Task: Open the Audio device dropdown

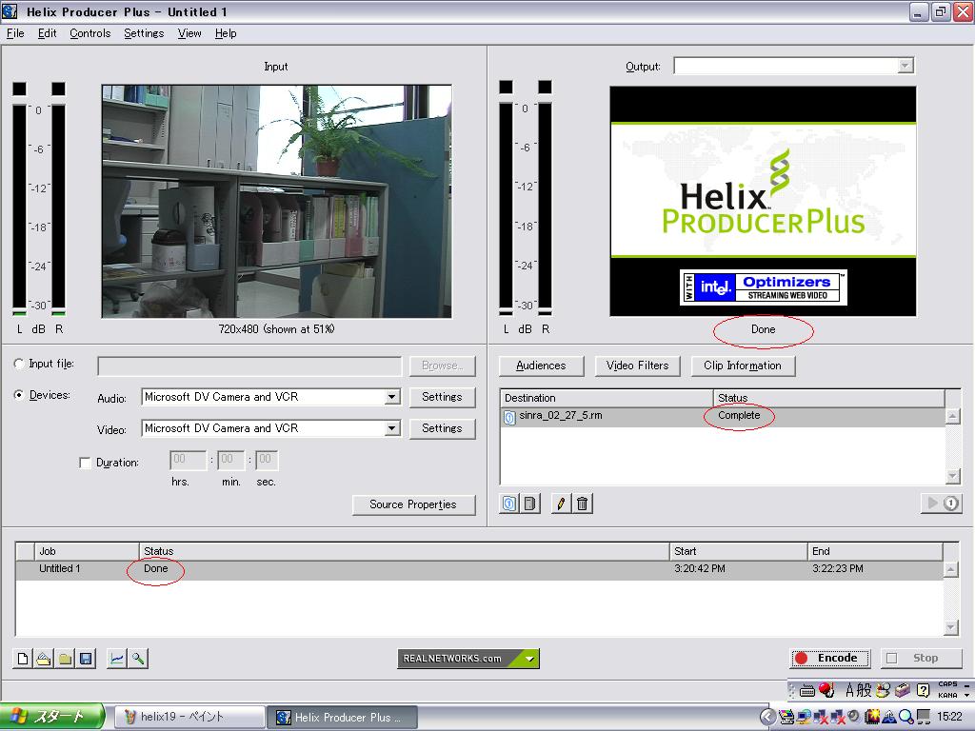Action: coord(391,397)
